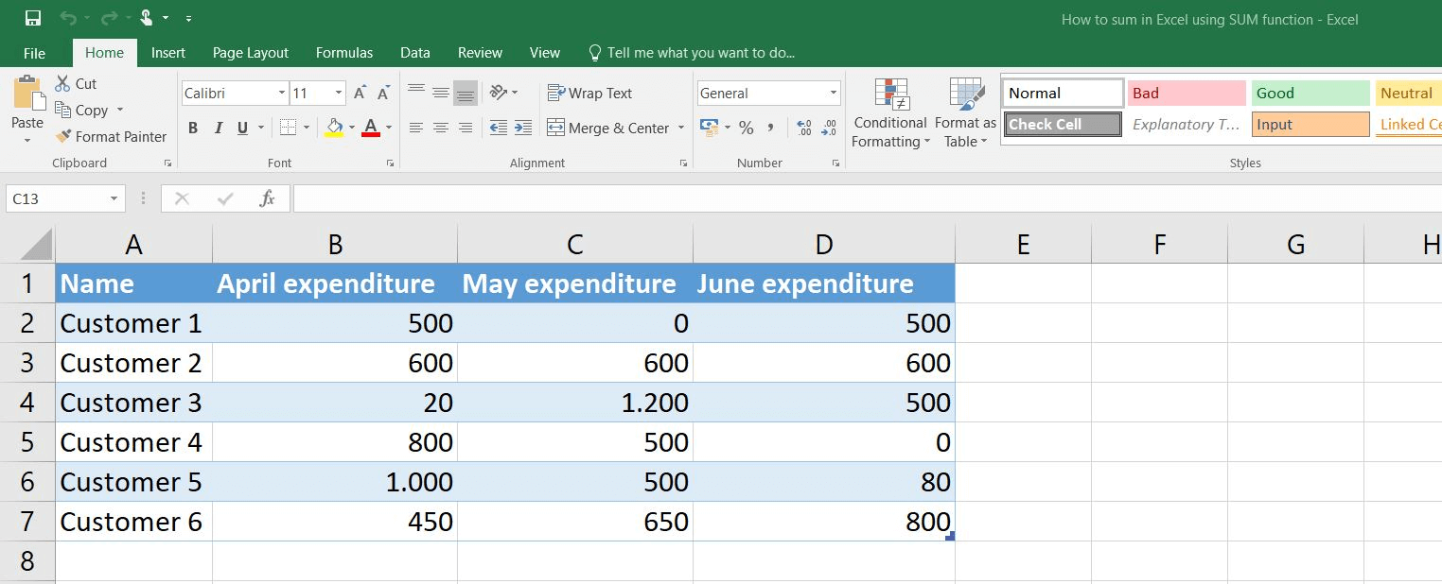Image resolution: width=1442 pixels, height=584 pixels.
Task: Open the font name dropdown (Calibri)
Action: pos(282,94)
